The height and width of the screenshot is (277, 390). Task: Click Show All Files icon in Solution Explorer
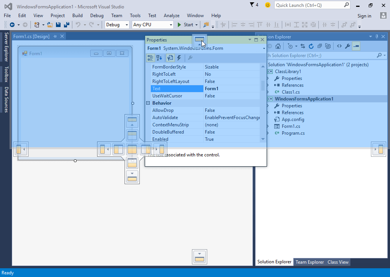[x=328, y=46]
